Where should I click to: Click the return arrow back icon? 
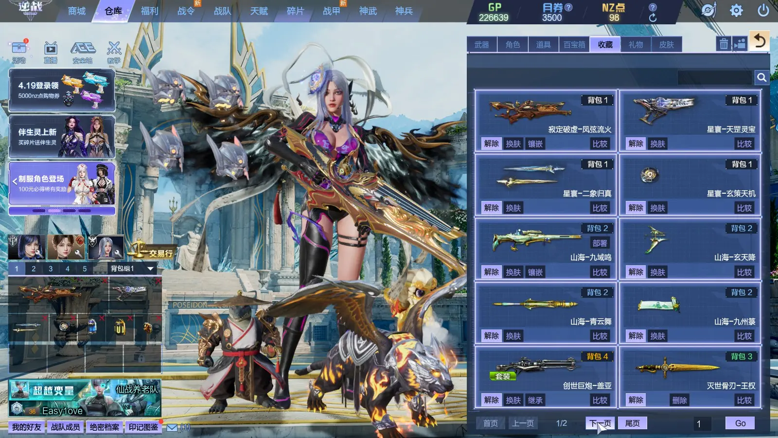point(760,40)
